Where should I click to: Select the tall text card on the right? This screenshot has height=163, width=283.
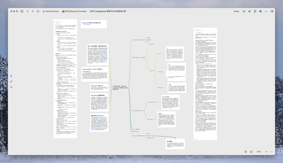[x=205, y=84]
